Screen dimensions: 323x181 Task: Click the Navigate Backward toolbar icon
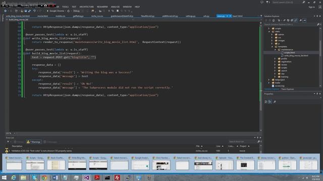pyautogui.click(x=6, y=11)
